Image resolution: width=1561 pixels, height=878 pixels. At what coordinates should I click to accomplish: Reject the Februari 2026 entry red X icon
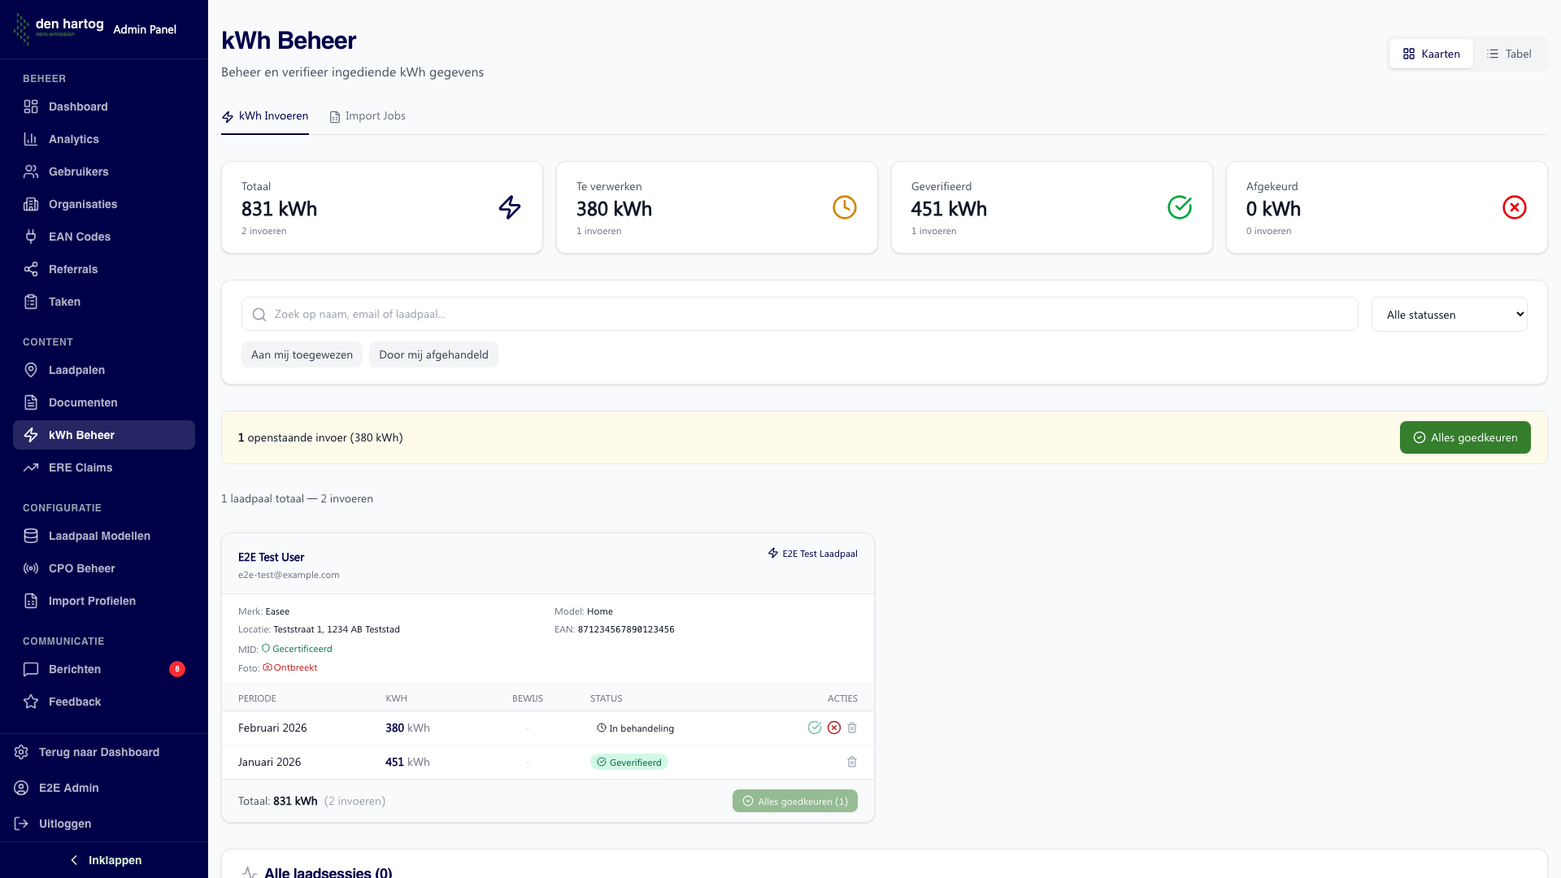click(x=833, y=728)
